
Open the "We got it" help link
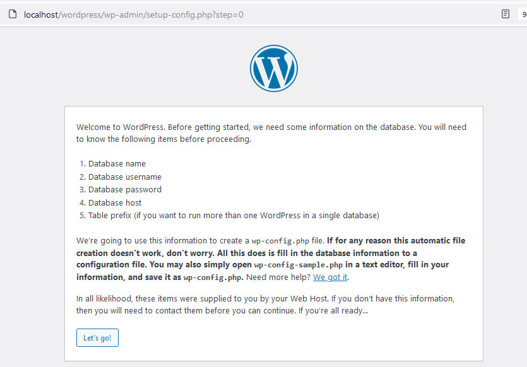[x=330, y=277]
